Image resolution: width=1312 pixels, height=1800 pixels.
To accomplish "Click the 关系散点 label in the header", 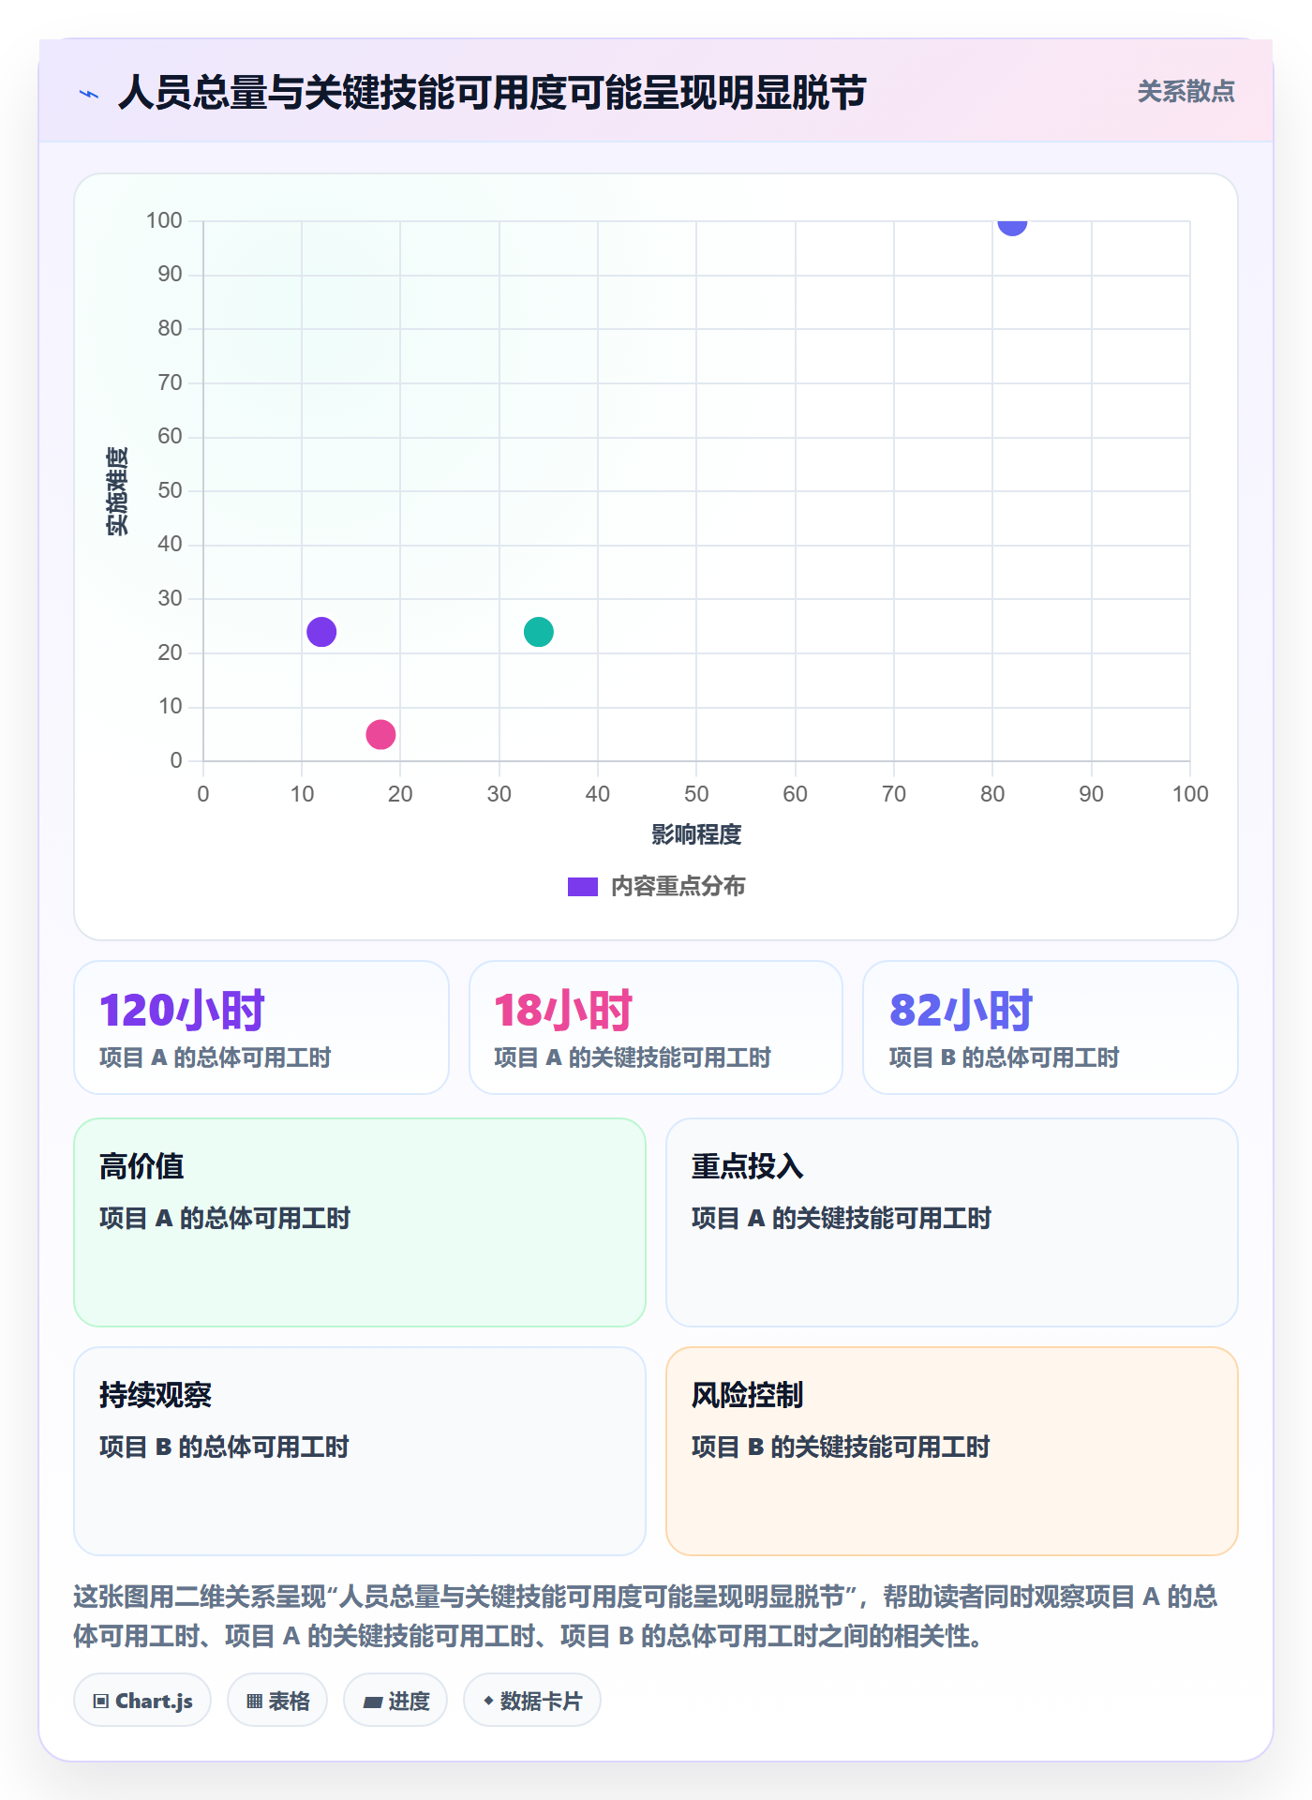I will (x=1185, y=91).
